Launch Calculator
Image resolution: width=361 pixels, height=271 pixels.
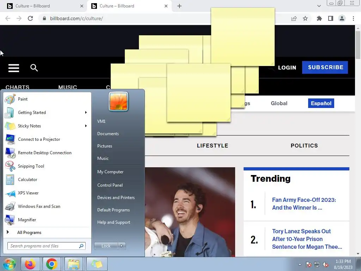(47, 180)
